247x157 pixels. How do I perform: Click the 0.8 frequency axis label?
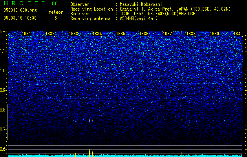coord(3,110)
